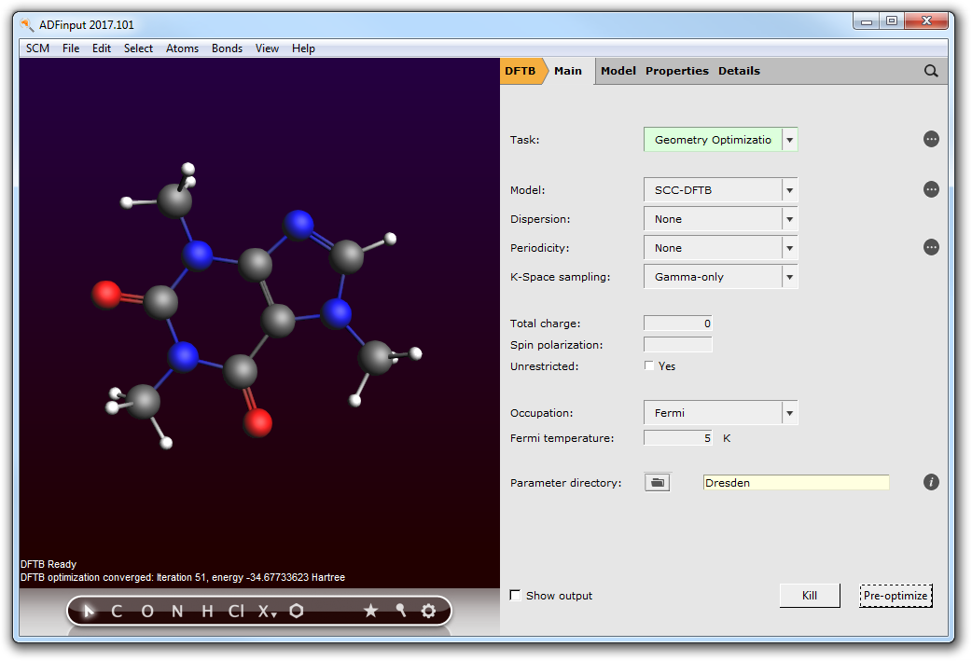Open the panel search magnifier

pos(931,71)
